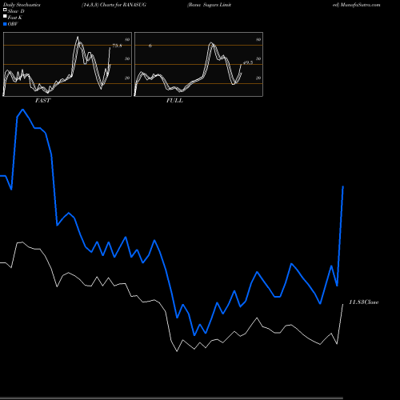
Task: Click the Slow D legend swatch
Action: tap(5, 10)
